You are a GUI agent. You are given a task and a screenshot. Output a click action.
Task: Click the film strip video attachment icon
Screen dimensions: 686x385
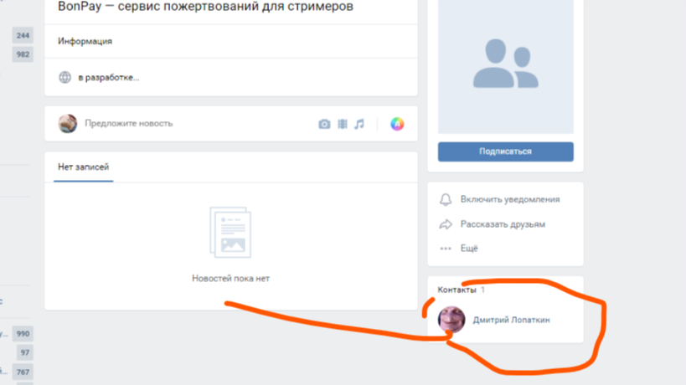pyautogui.click(x=342, y=124)
